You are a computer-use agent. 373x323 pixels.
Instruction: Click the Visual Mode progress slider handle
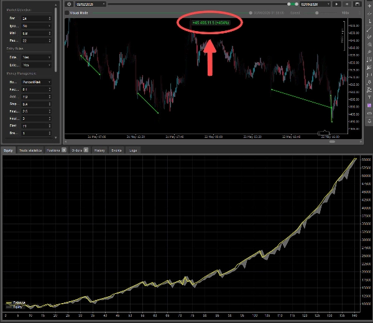[x=251, y=13]
